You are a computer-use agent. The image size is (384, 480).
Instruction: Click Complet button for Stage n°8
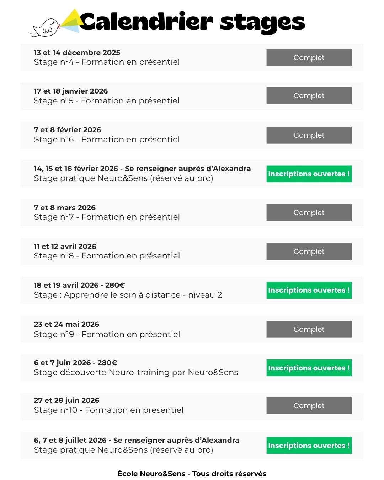(309, 251)
